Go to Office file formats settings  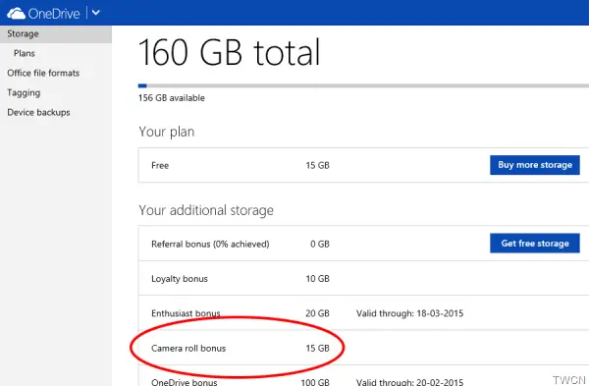43,73
